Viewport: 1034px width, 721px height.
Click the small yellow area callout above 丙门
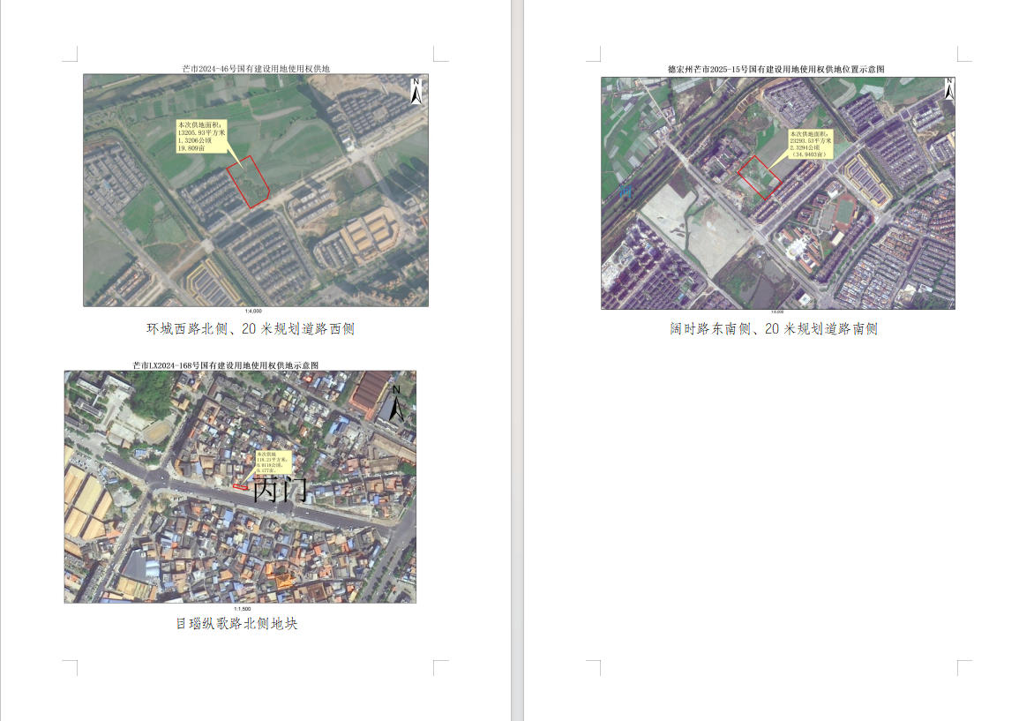pos(273,462)
